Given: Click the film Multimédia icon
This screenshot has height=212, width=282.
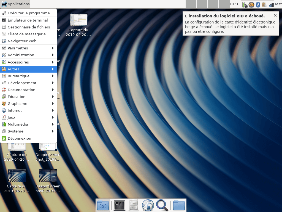Looking at the screenshot, I should [4, 124].
